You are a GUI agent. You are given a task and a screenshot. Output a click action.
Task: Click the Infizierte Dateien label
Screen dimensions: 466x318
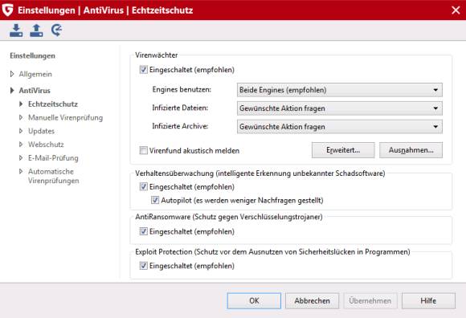point(180,108)
